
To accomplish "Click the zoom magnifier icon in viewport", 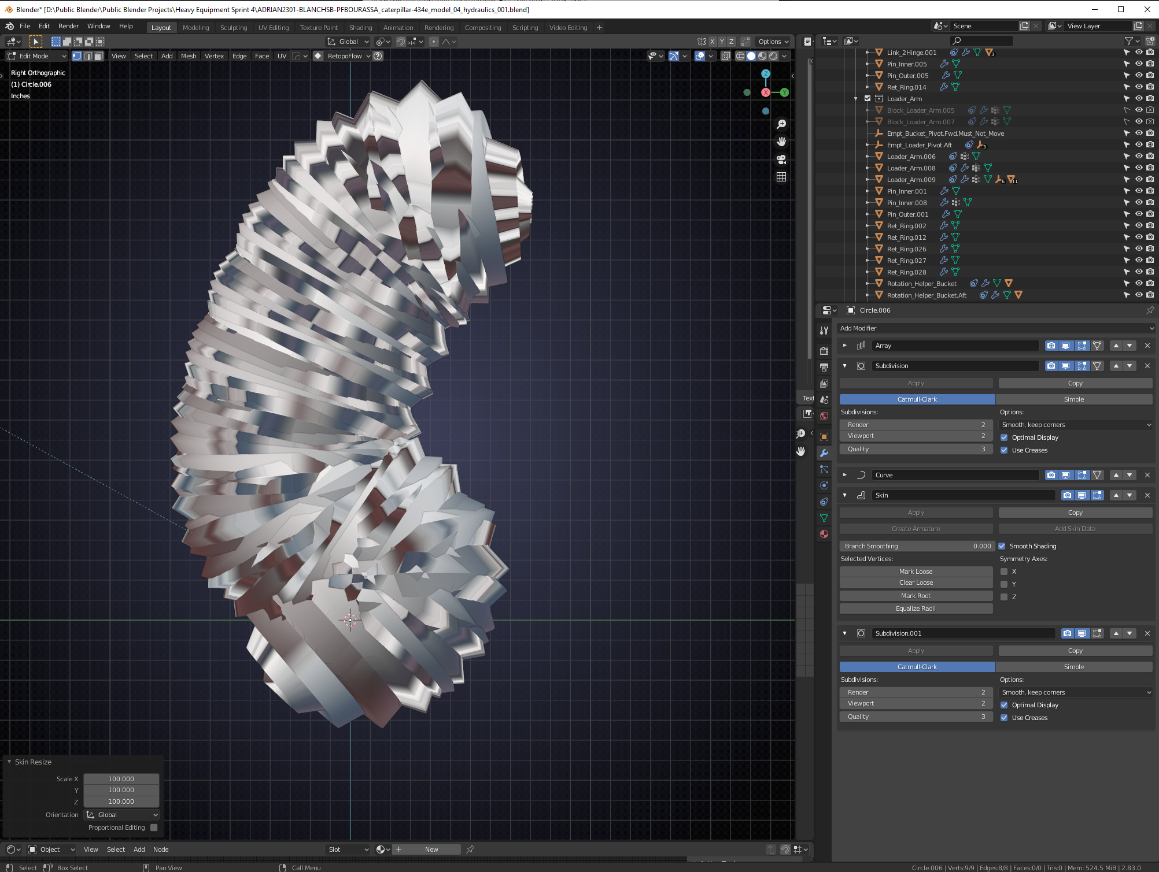I will 781,124.
